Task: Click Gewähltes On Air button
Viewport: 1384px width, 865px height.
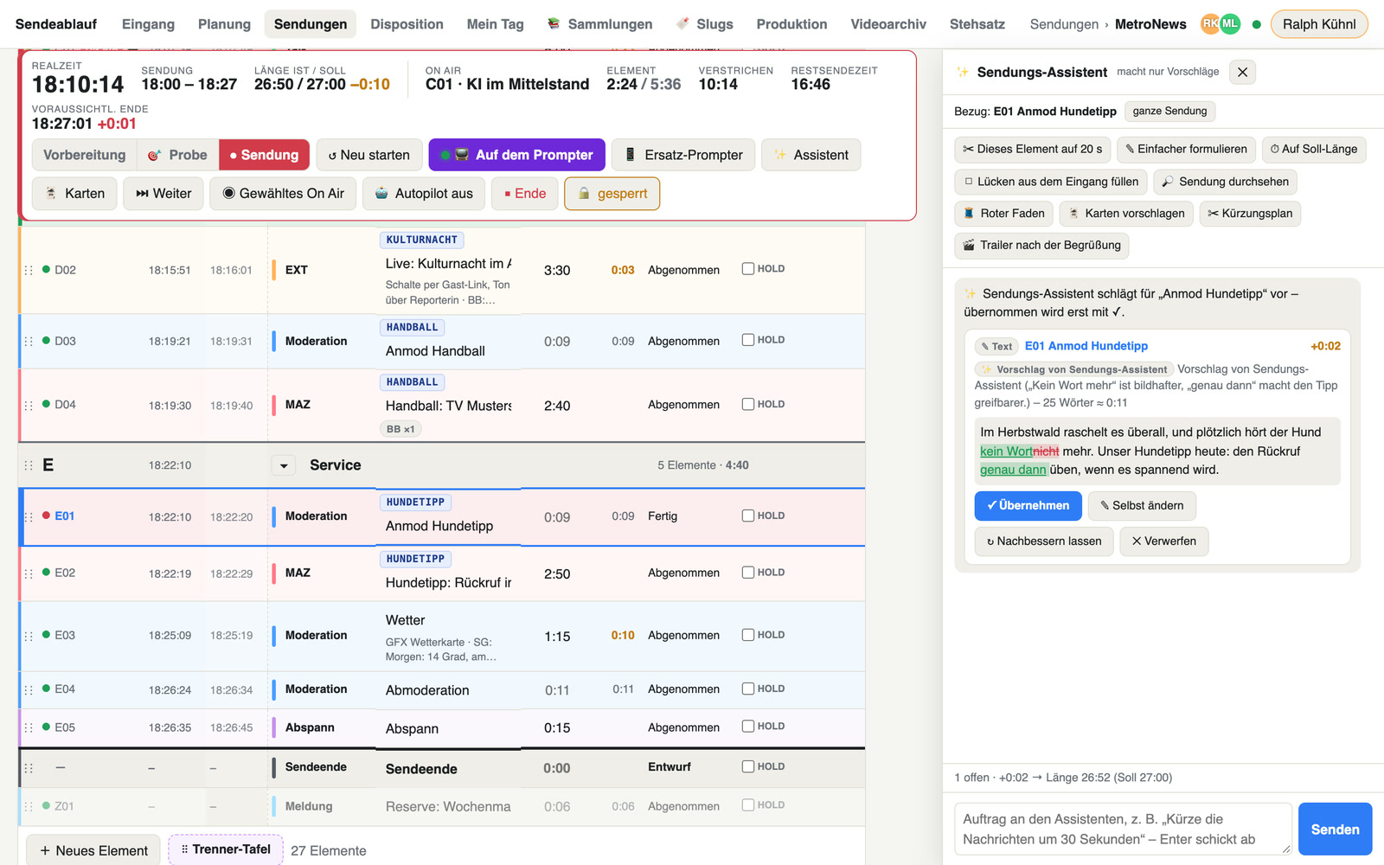Action: [x=283, y=194]
